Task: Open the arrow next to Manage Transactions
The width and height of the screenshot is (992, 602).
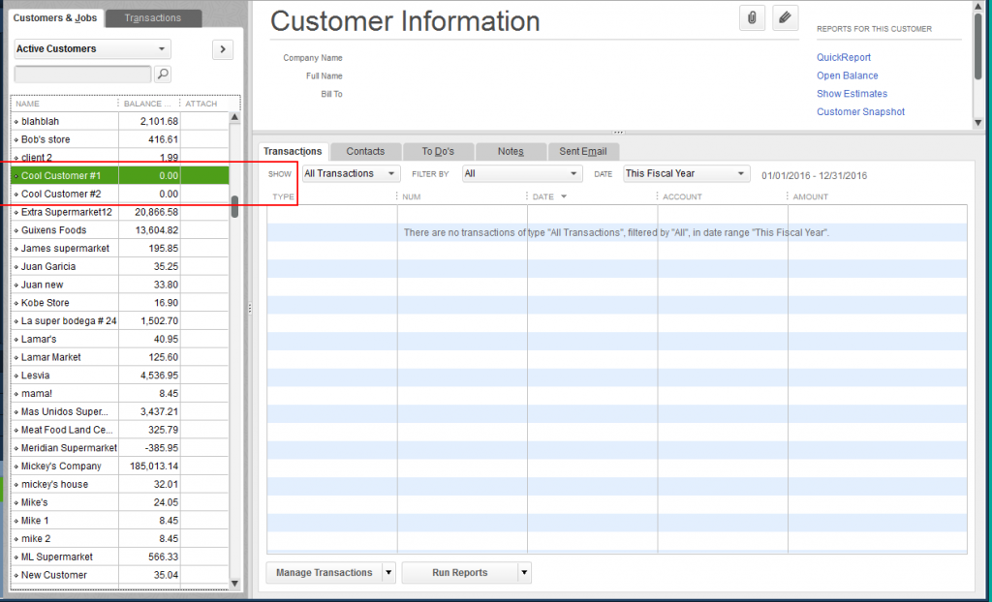Action: [389, 573]
